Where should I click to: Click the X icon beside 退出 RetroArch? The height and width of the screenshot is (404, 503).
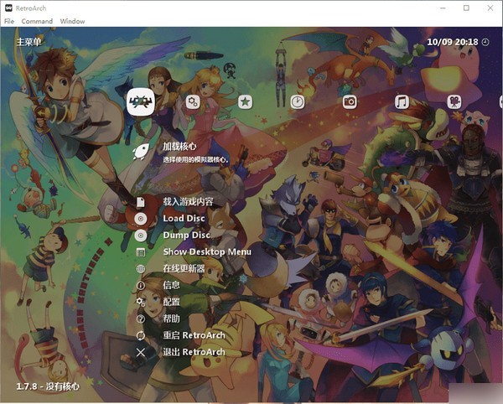pyautogui.click(x=141, y=352)
